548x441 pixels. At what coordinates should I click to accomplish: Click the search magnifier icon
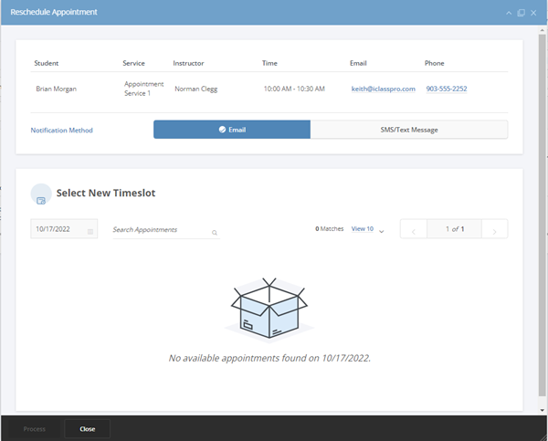tap(215, 233)
